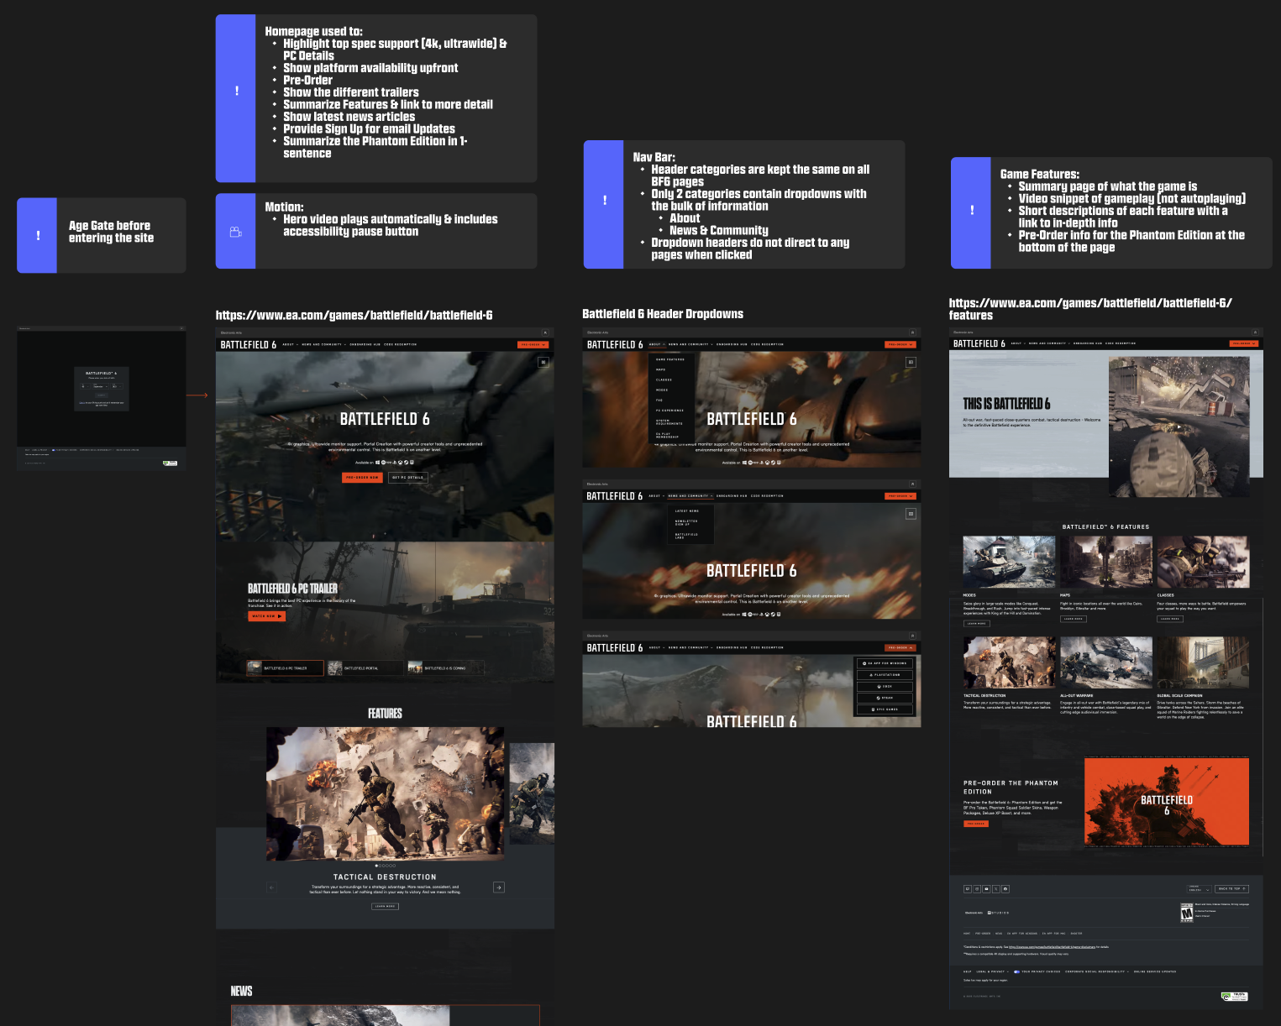Choose Xbox pre-order option
This screenshot has width=1281, height=1026.
pos(885,686)
